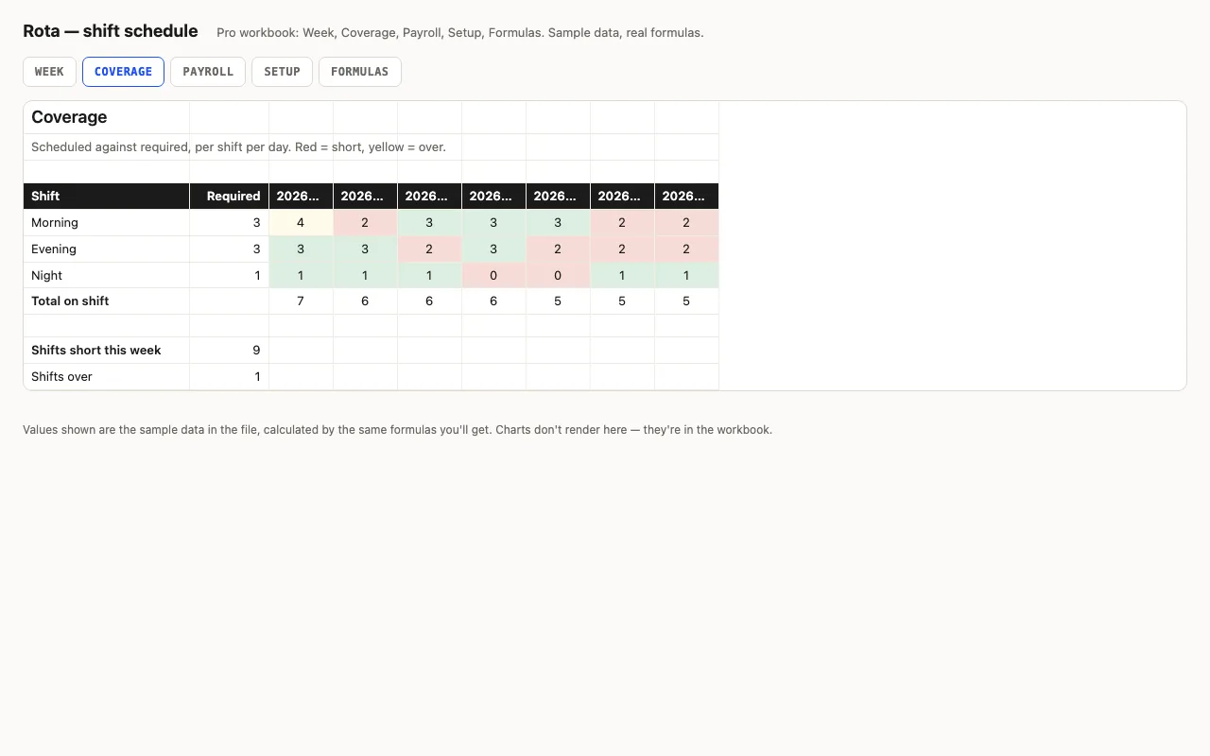Switch to the WEEK tab
Image resolution: width=1210 pixels, height=756 pixels.
coord(49,72)
